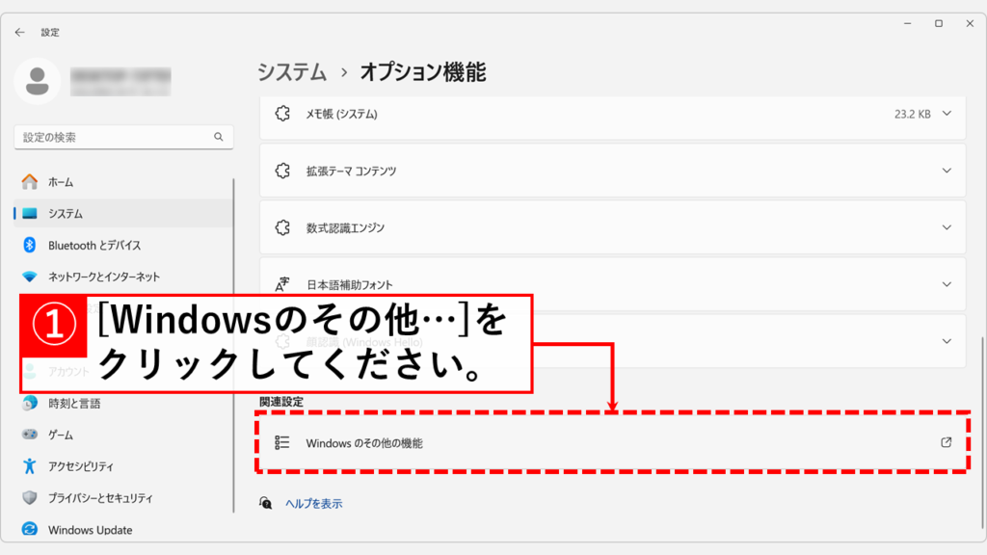Click the Windows Update sync icon
The image size is (987, 555).
click(x=30, y=529)
